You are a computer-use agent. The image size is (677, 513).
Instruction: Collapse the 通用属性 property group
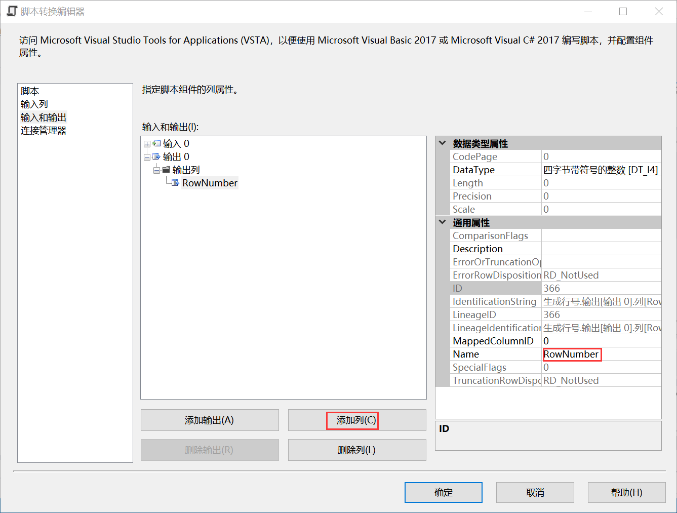tap(443, 222)
